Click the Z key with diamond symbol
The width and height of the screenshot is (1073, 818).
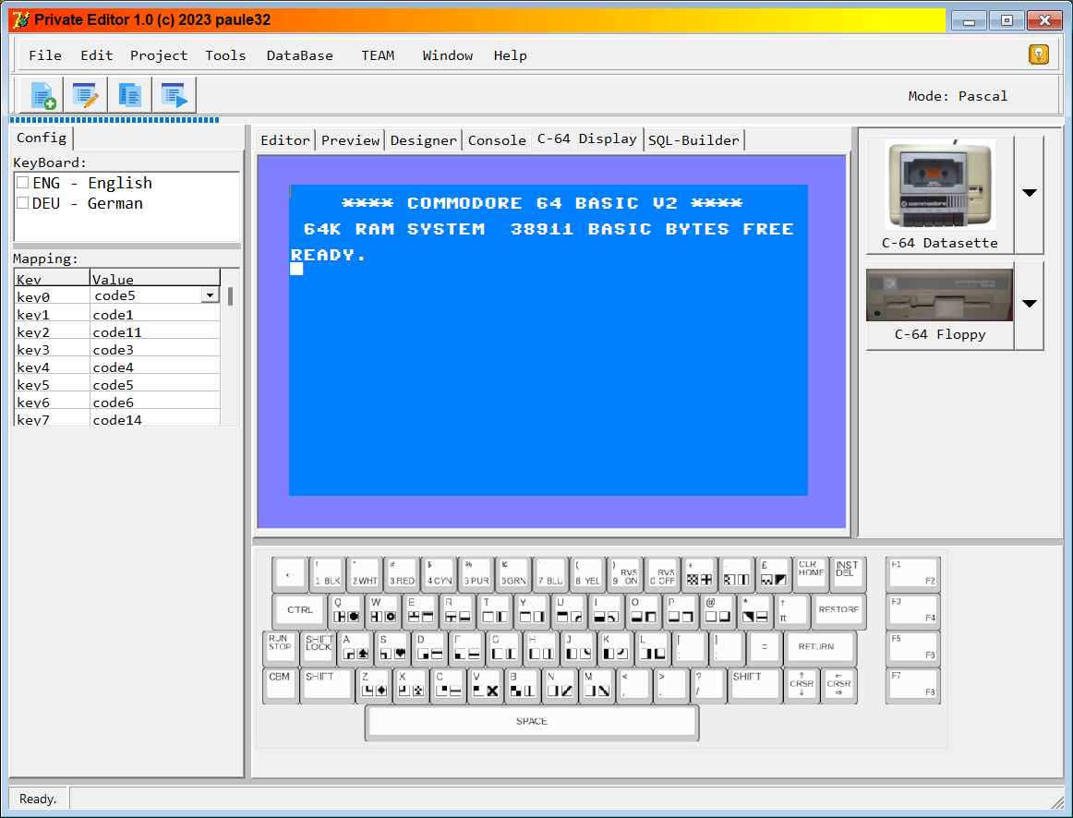coord(374,685)
